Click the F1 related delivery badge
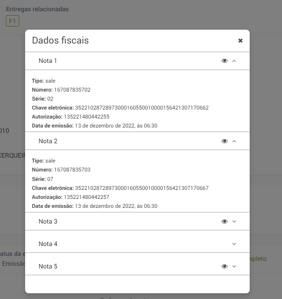 pos(13,21)
